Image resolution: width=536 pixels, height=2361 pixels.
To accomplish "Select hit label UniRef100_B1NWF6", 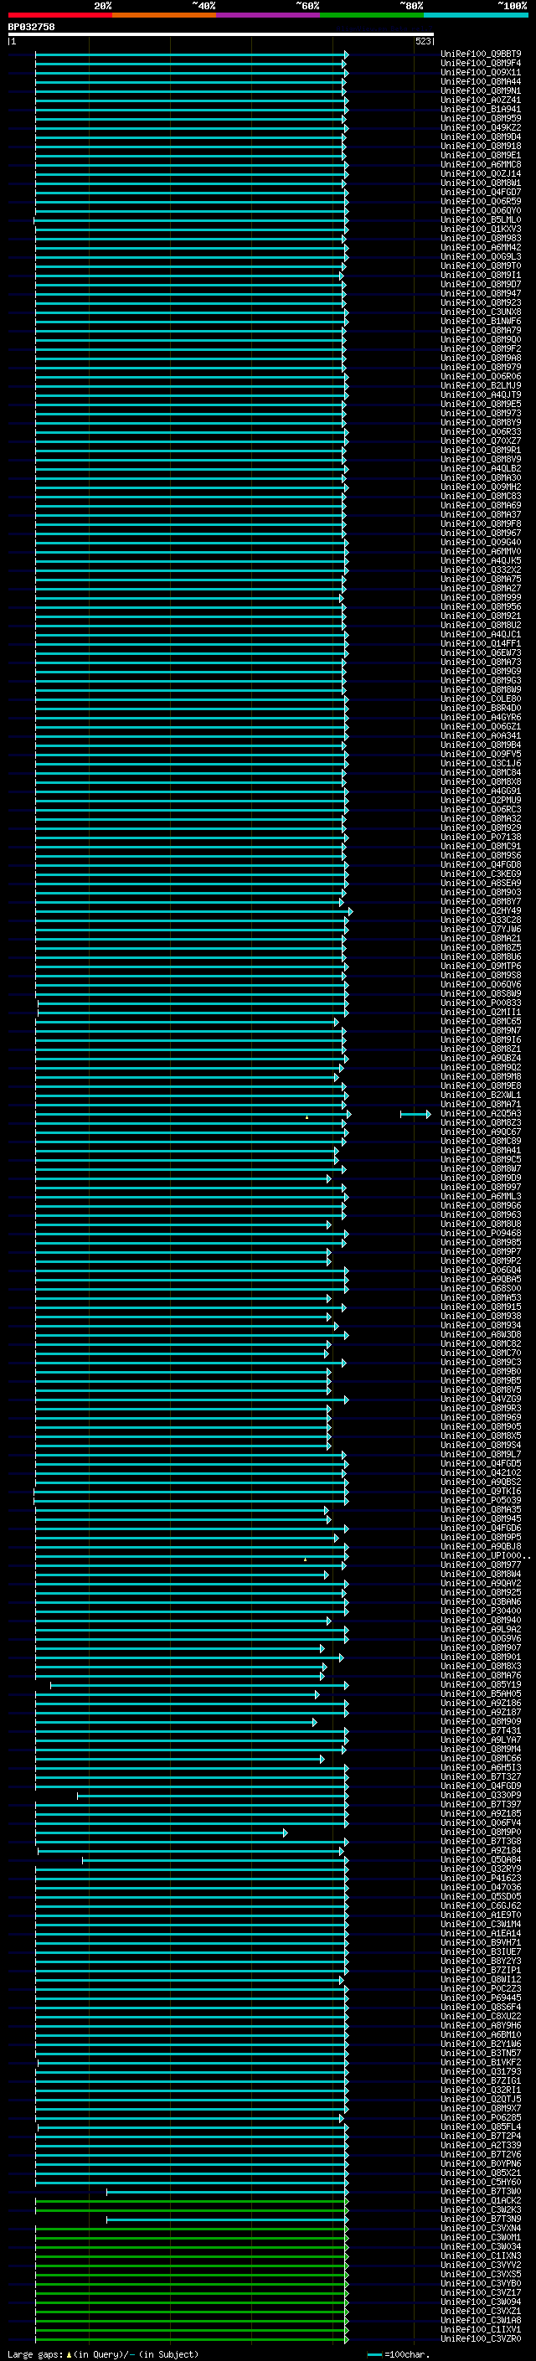I will (x=481, y=322).
